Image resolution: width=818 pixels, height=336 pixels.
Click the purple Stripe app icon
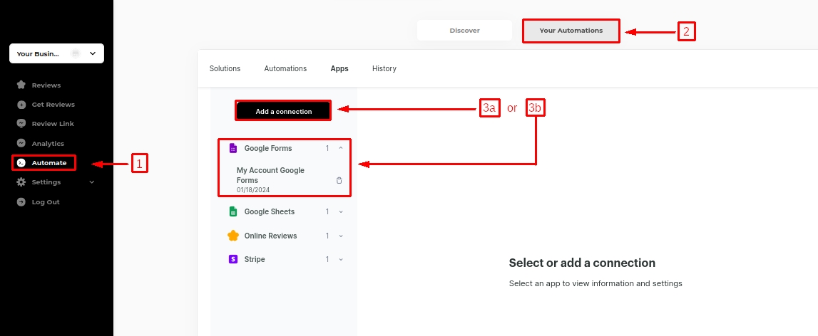coord(232,260)
